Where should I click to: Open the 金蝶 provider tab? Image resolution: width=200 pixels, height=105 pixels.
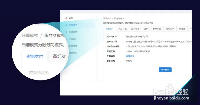(x=146, y=29)
